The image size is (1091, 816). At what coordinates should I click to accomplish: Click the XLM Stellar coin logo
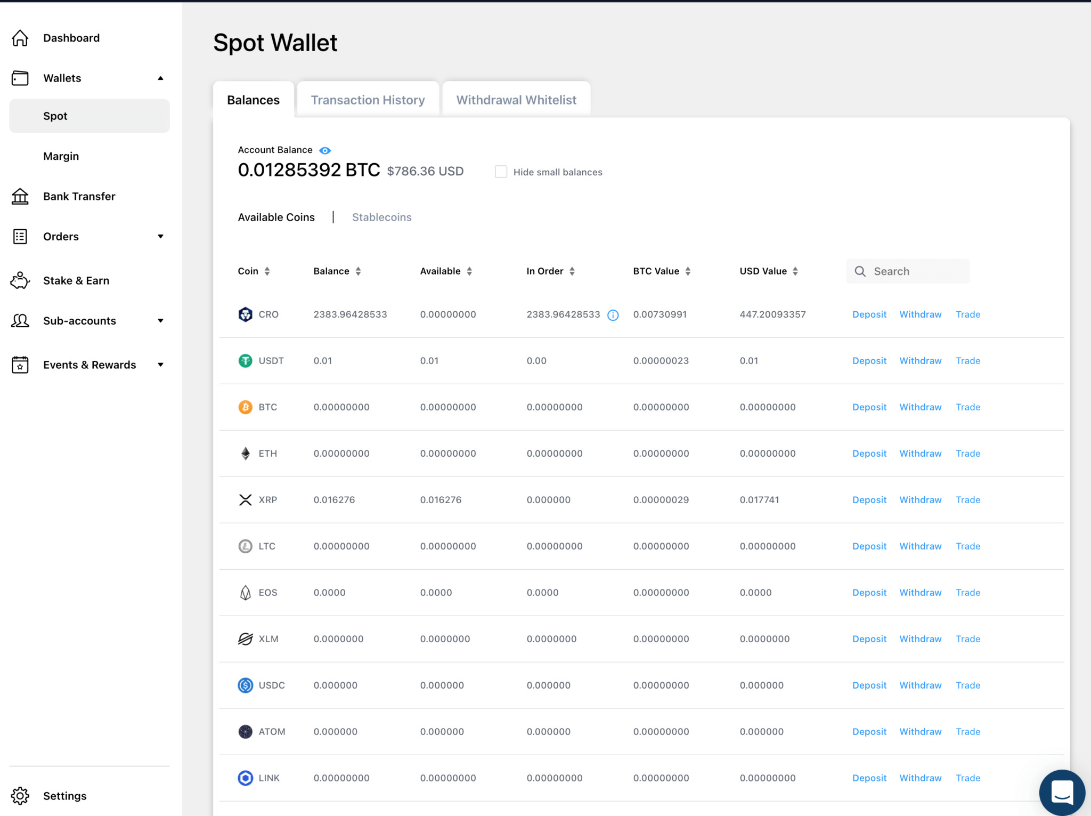click(245, 639)
